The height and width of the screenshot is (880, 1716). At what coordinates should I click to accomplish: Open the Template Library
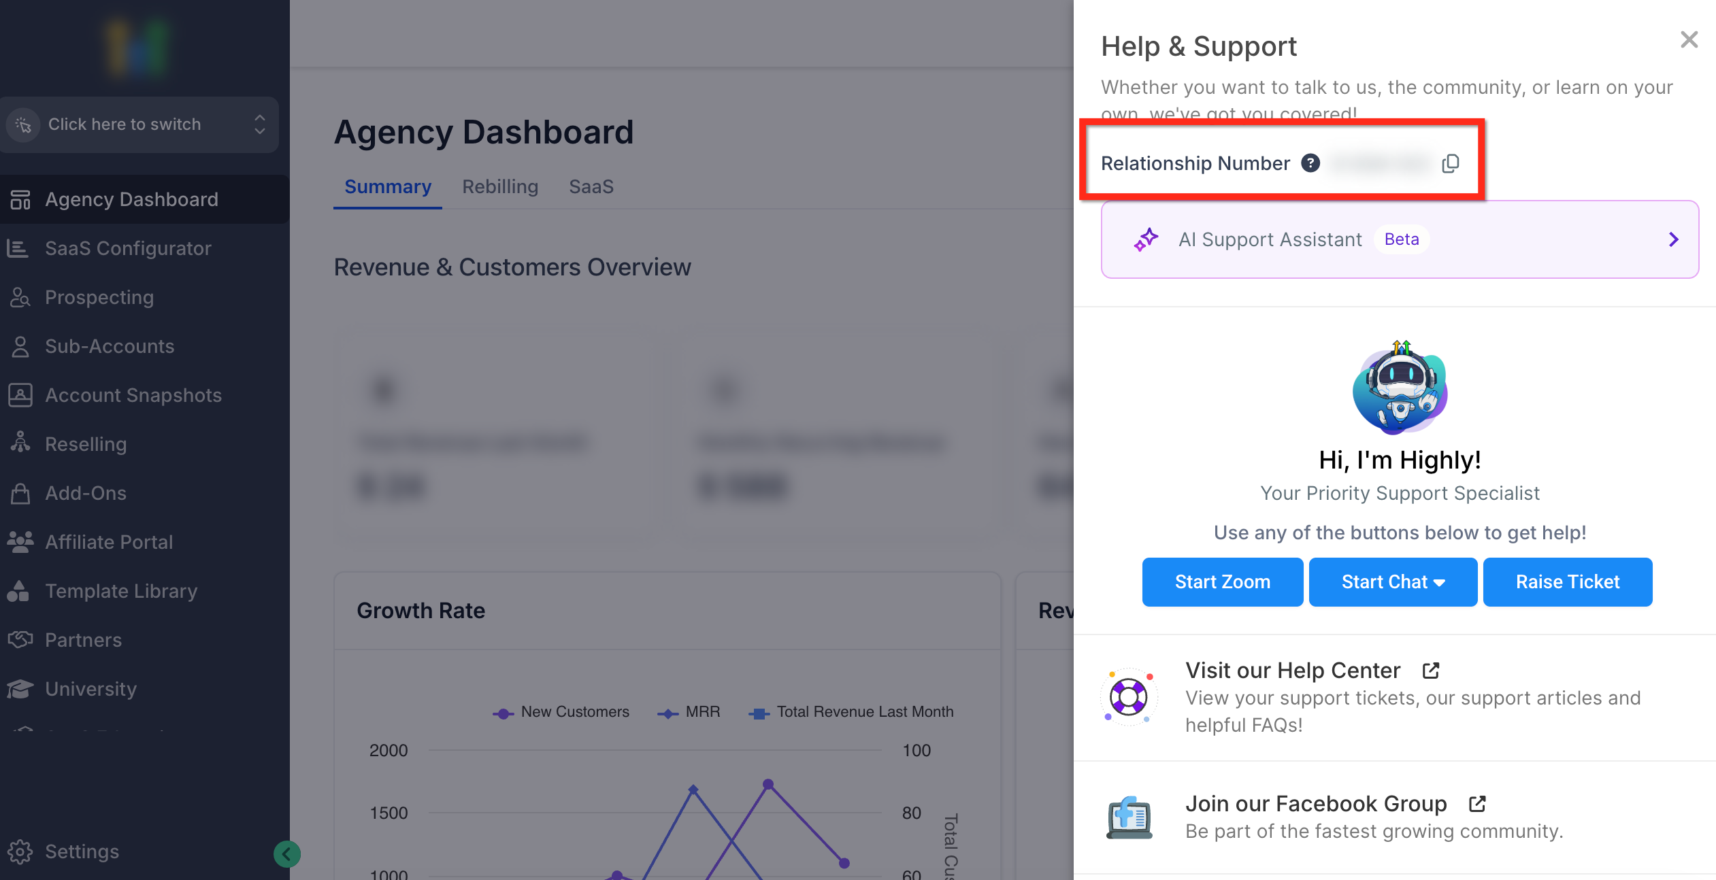point(121,591)
